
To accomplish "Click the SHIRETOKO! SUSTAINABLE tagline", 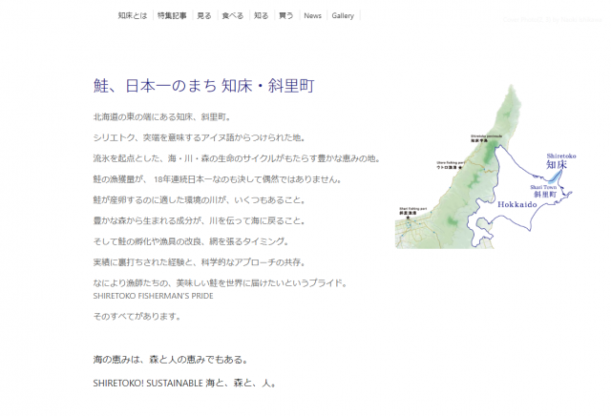I will click(184, 384).
